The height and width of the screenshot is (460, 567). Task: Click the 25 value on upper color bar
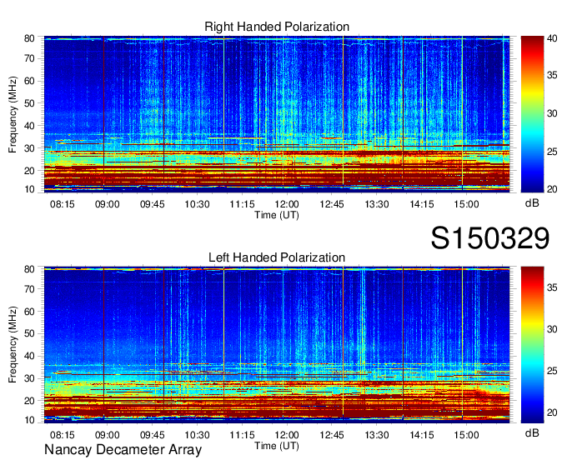tap(552, 152)
